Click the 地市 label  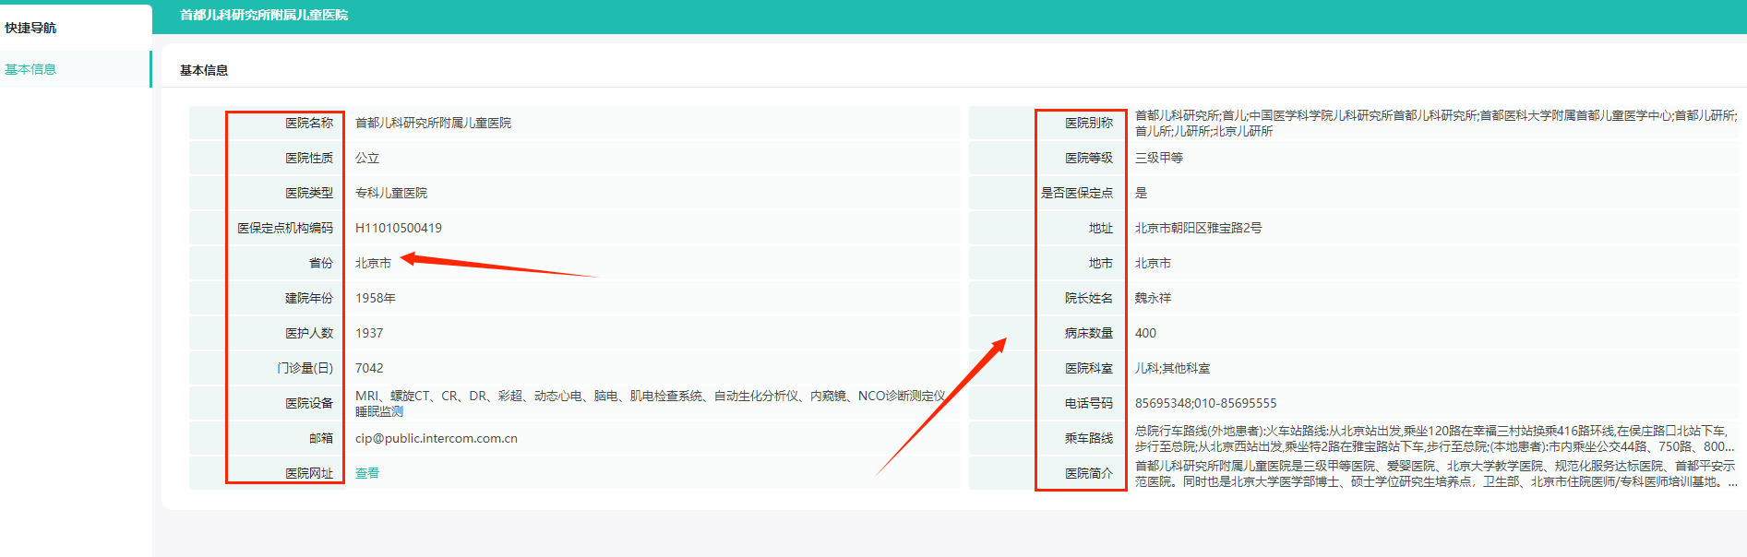[x=1101, y=263]
